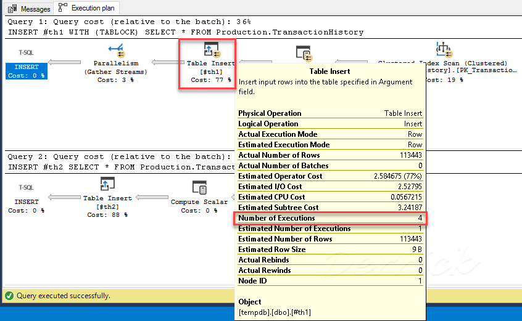522x321 pixels.
Task: Click 'Cost: 88 %' under Table Insert #th2
Action: click(107, 215)
